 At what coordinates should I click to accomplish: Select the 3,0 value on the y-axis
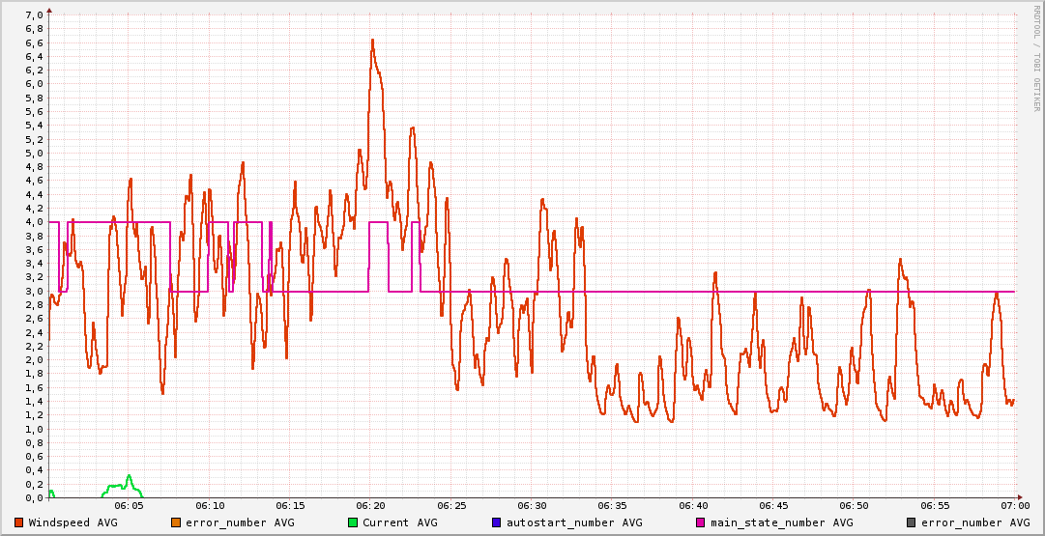tap(34, 291)
